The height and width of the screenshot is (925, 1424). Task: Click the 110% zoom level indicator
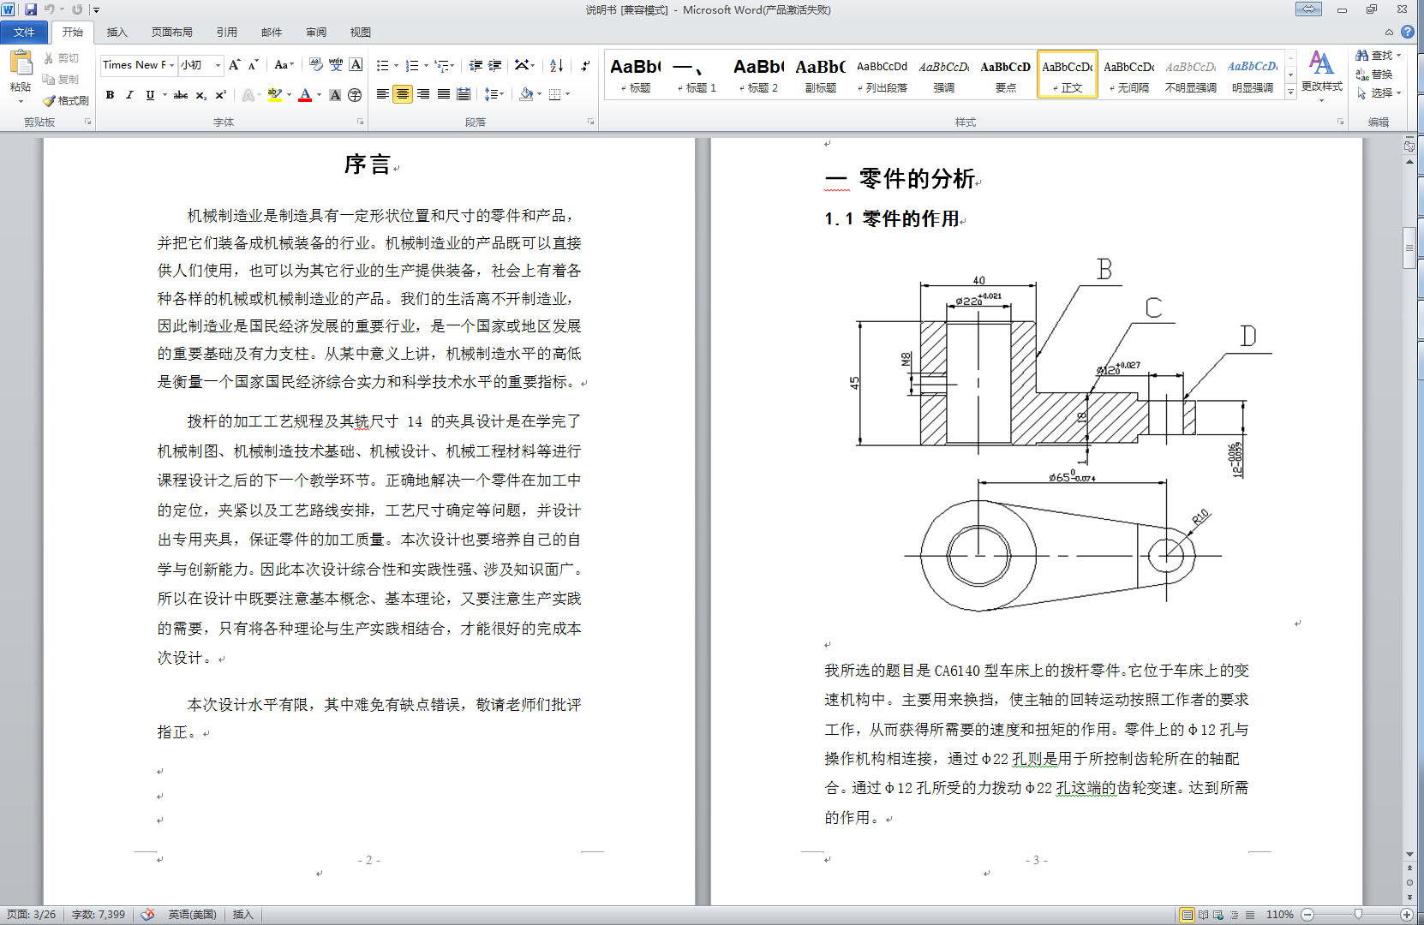tap(1279, 915)
